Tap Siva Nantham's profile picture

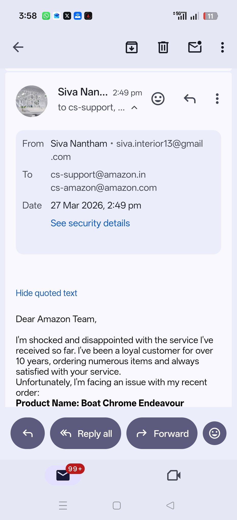coord(32,101)
